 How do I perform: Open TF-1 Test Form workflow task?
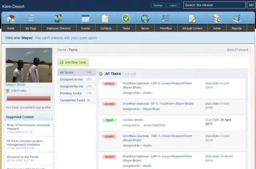pyautogui.click(x=158, y=104)
